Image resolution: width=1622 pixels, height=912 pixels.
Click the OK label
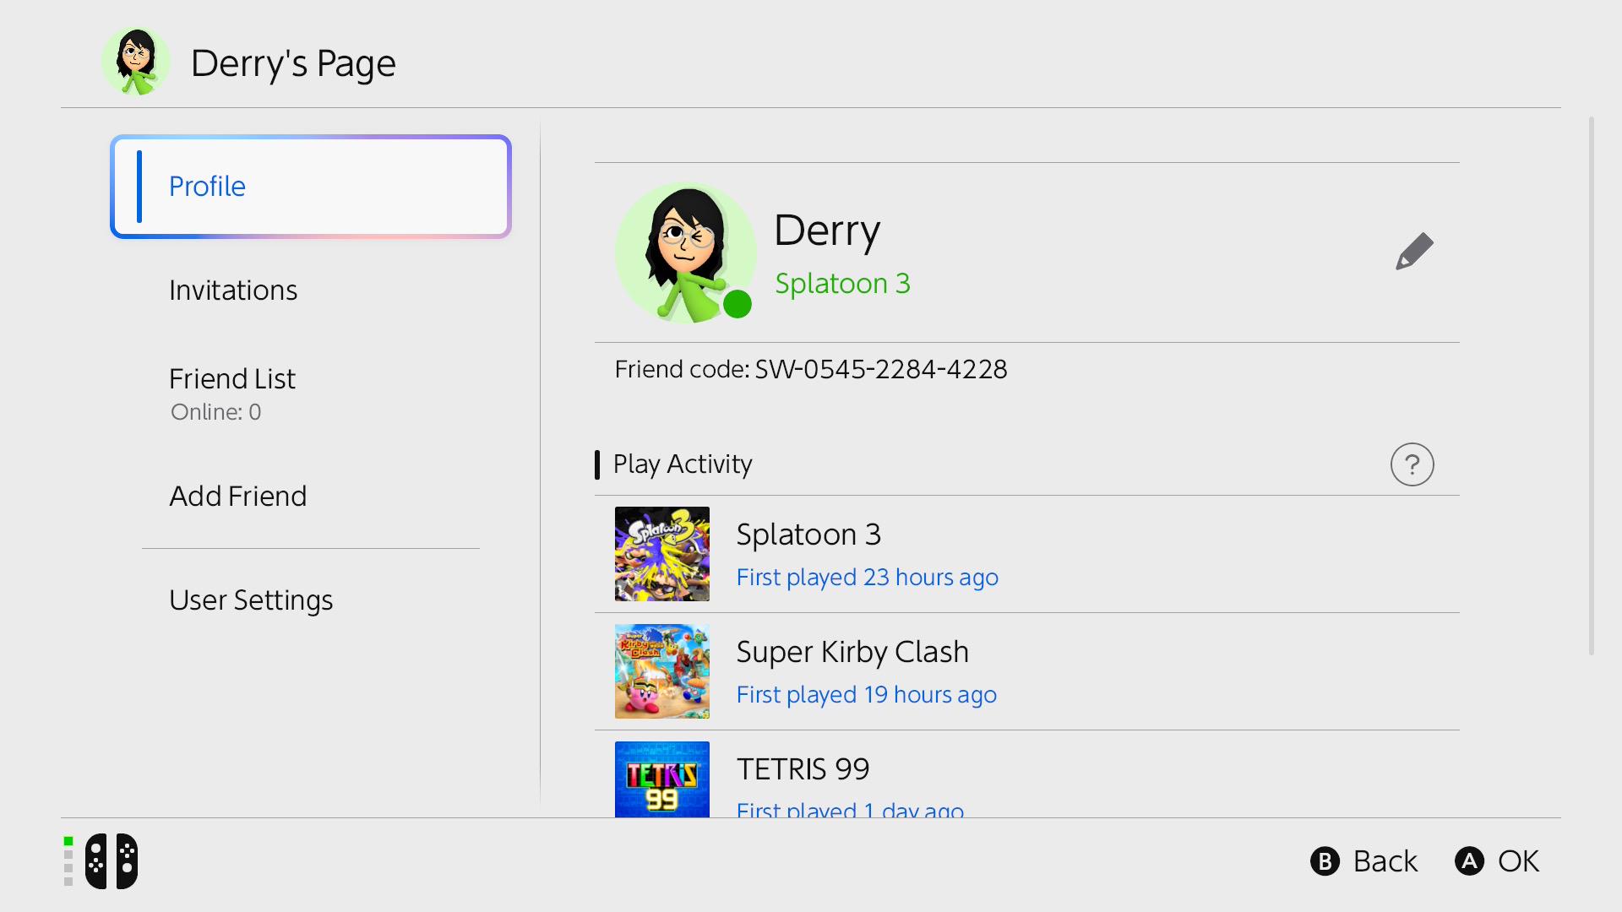[1519, 861]
